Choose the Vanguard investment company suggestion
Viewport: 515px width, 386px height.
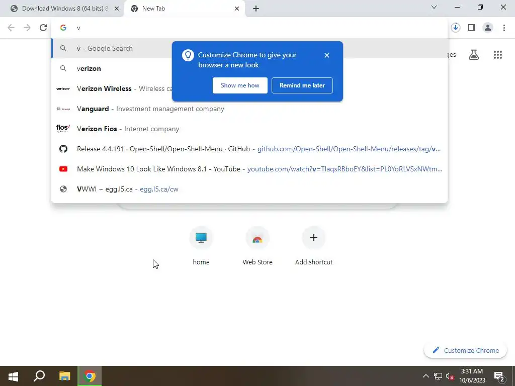click(x=249, y=109)
